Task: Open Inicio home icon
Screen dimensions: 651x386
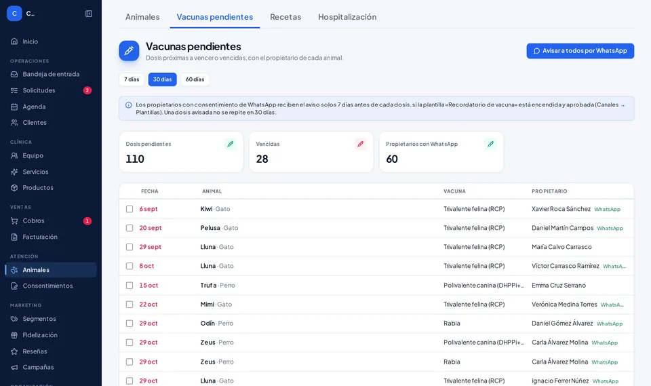Action: [x=14, y=41]
